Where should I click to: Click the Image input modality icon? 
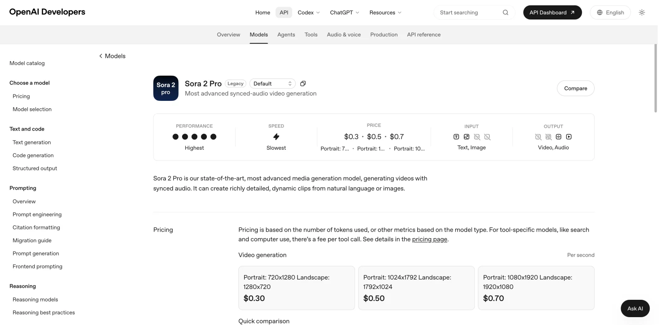tap(466, 137)
